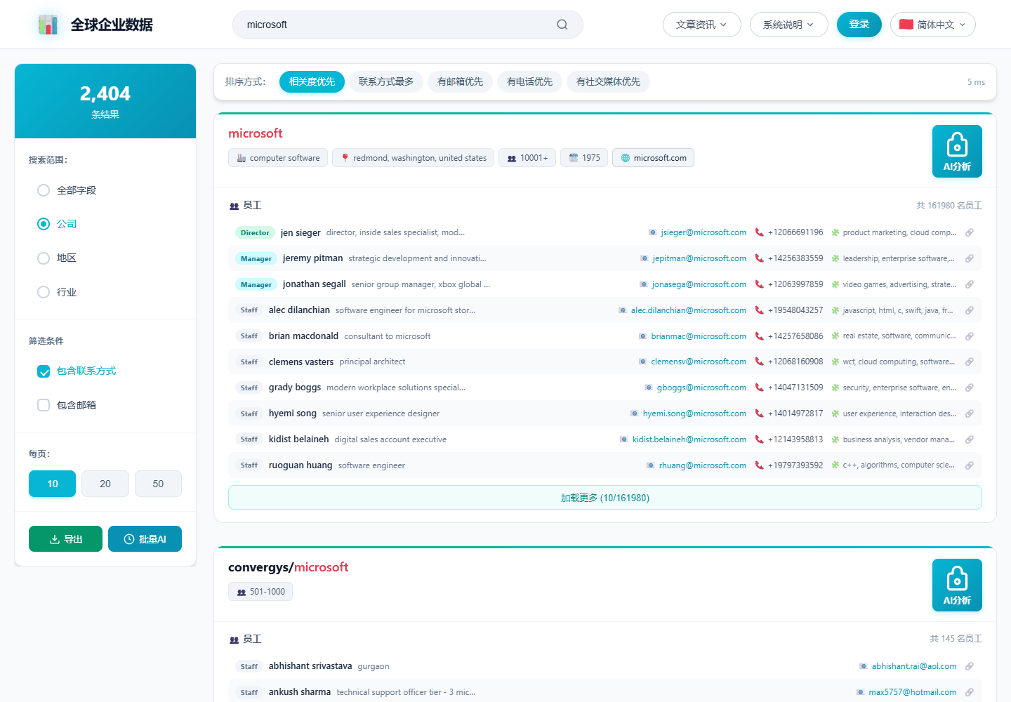This screenshot has width=1011, height=702.
Task: Set results per page to 50
Action: 158,484
